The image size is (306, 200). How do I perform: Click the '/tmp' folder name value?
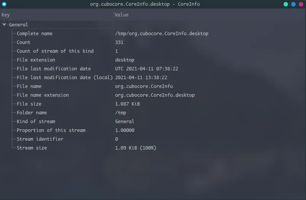121,112
